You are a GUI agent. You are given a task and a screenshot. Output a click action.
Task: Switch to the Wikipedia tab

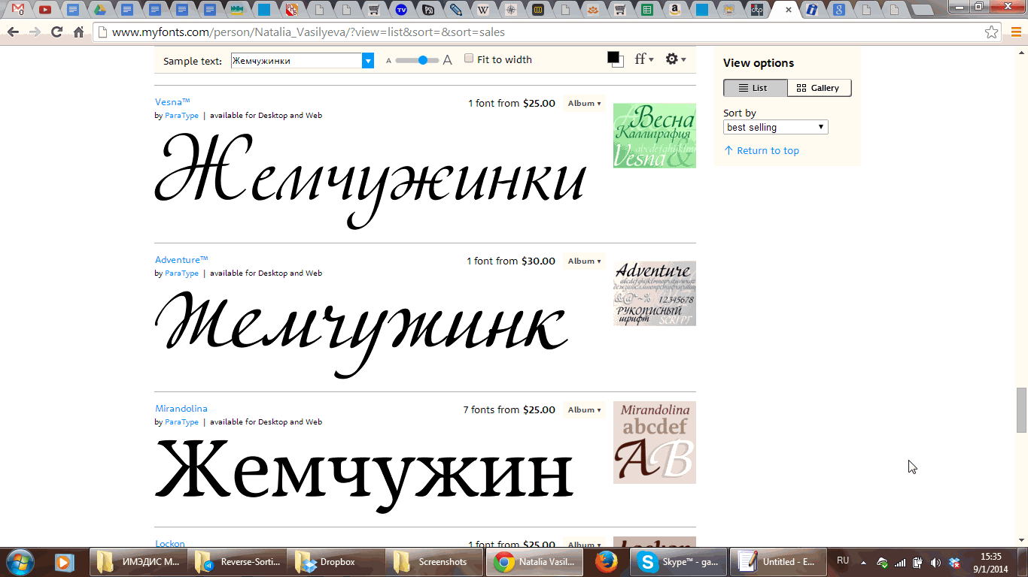[x=482, y=10]
